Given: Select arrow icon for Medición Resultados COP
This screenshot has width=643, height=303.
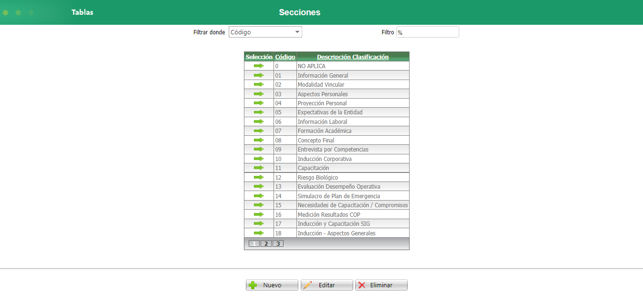Looking at the screenshot, I should click(x=259, y=214).
